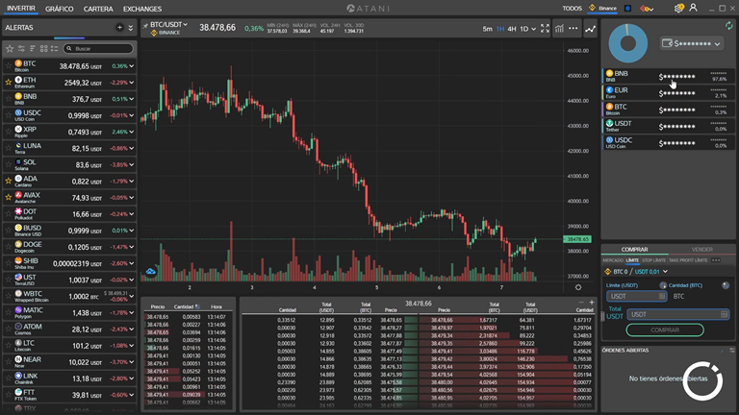Click the swap icon beside Límite (USDT)
The height and width of the screenshot is (415, 739).
point(663,285)
